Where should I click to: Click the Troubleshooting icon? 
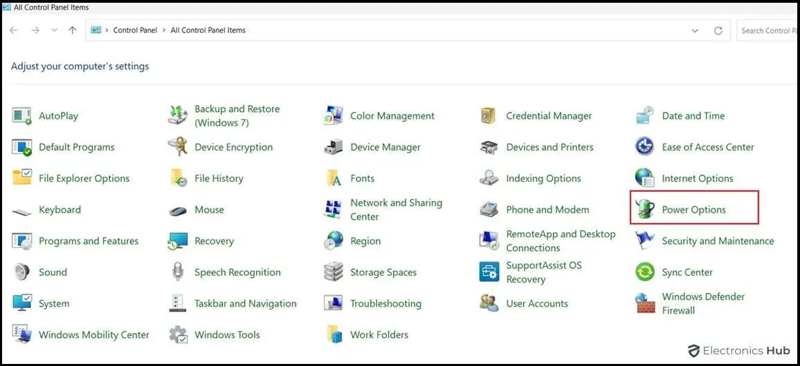coord(334,303)
